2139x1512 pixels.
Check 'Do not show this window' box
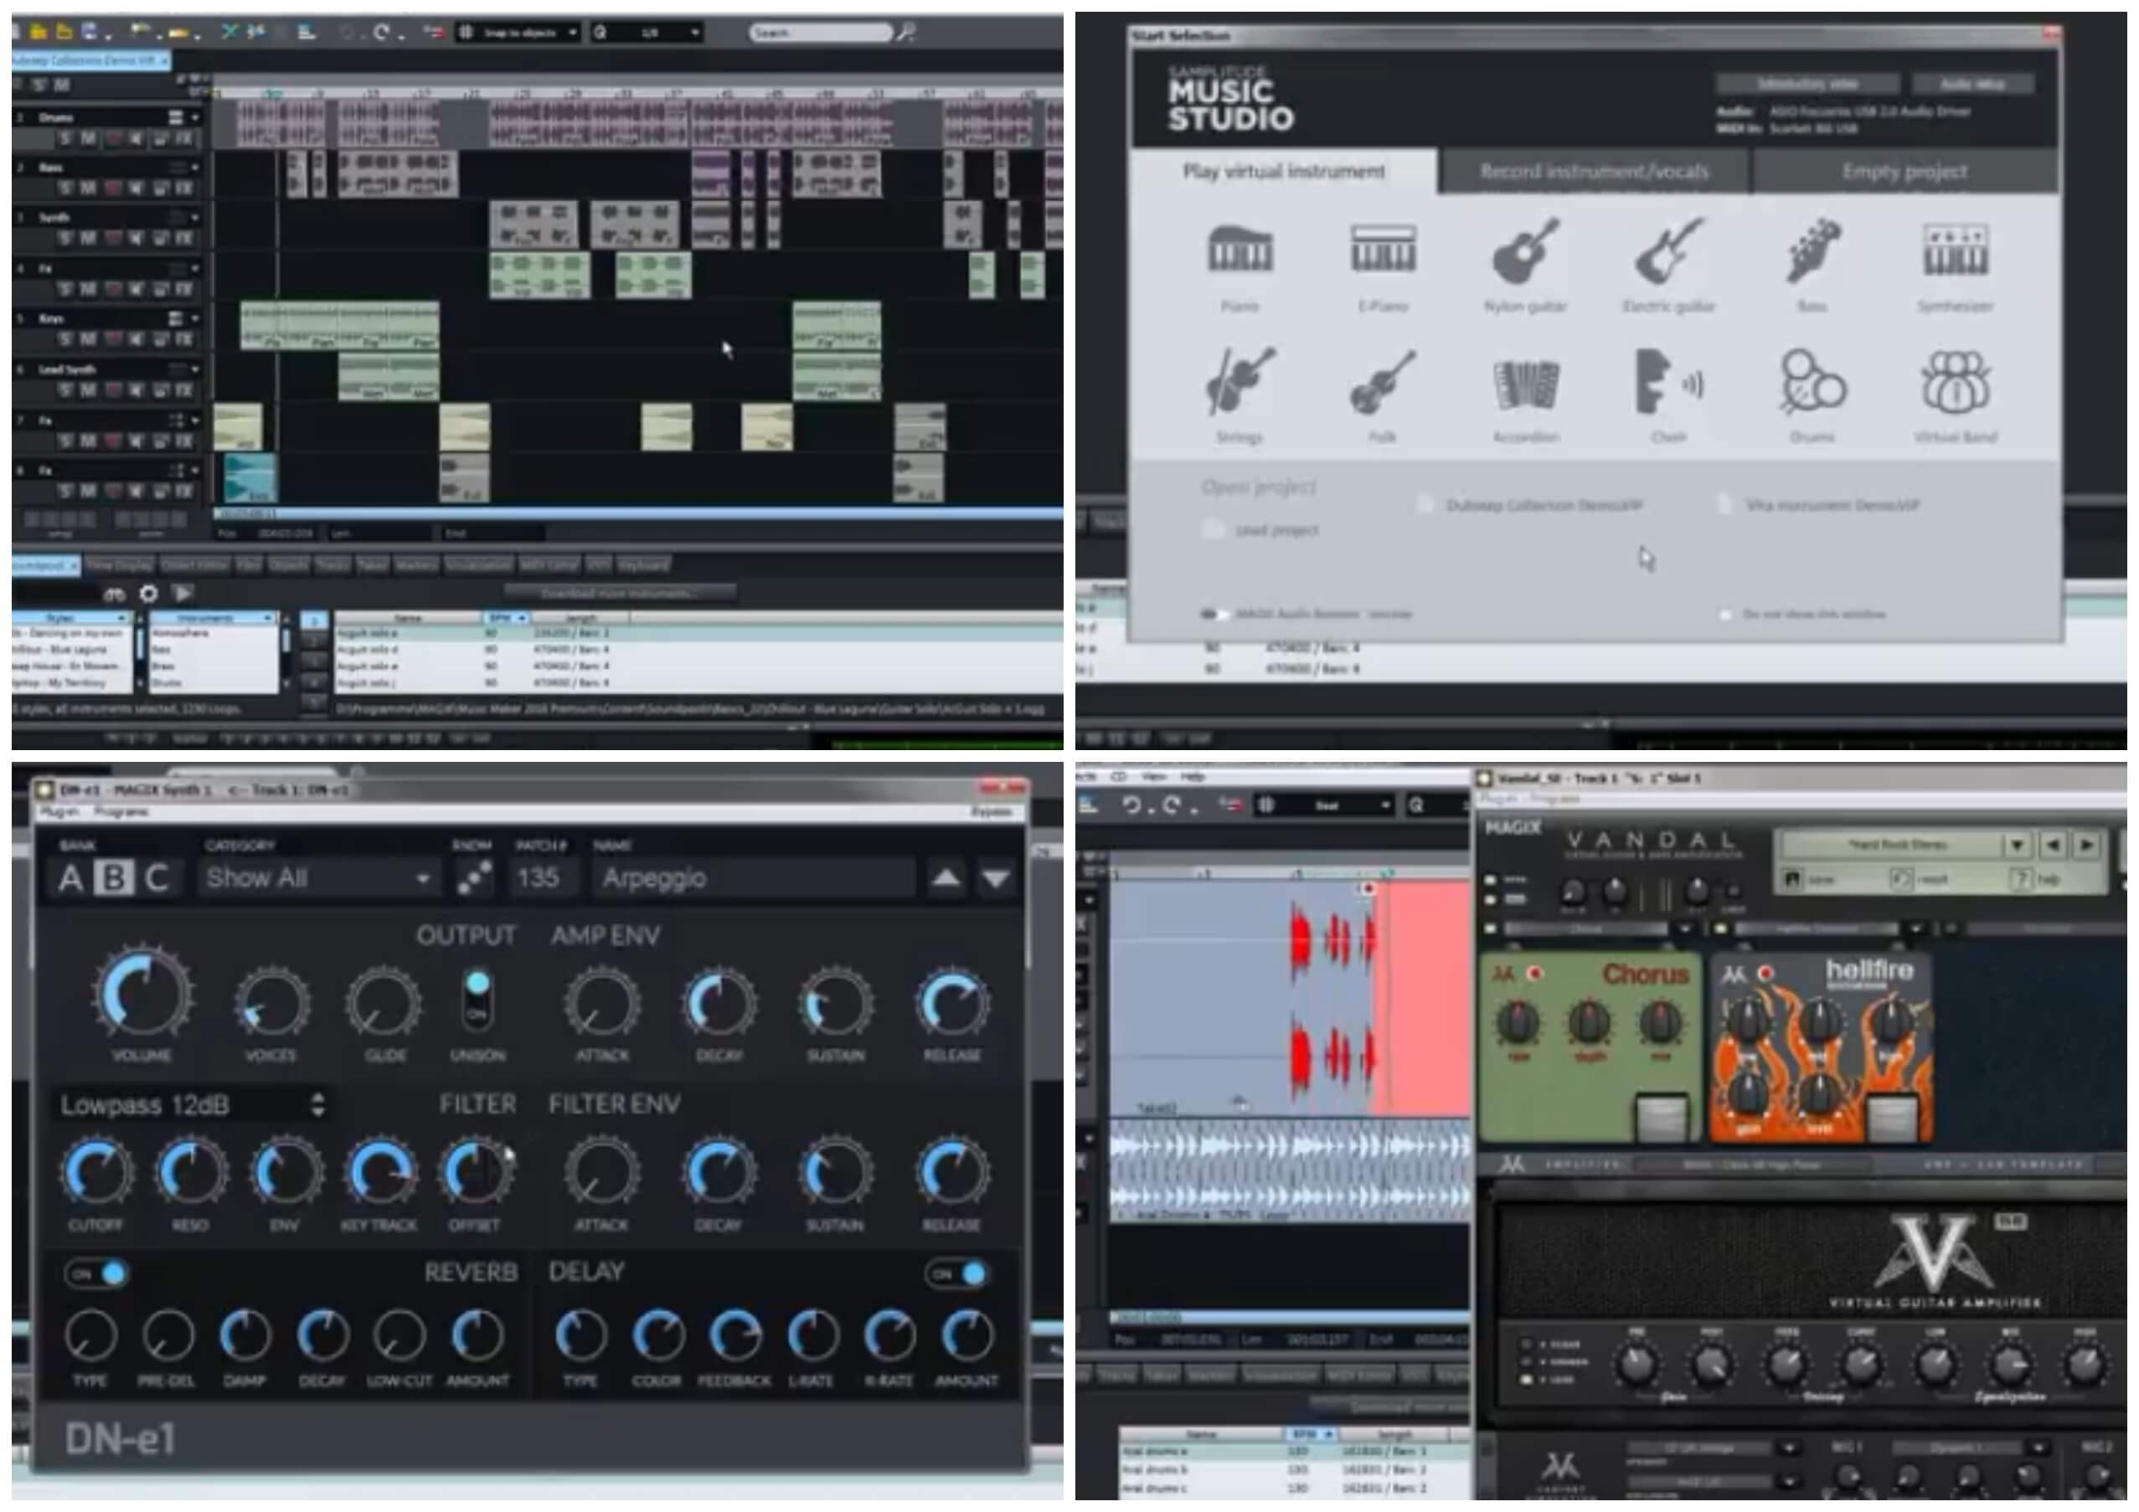point(1725,615)
